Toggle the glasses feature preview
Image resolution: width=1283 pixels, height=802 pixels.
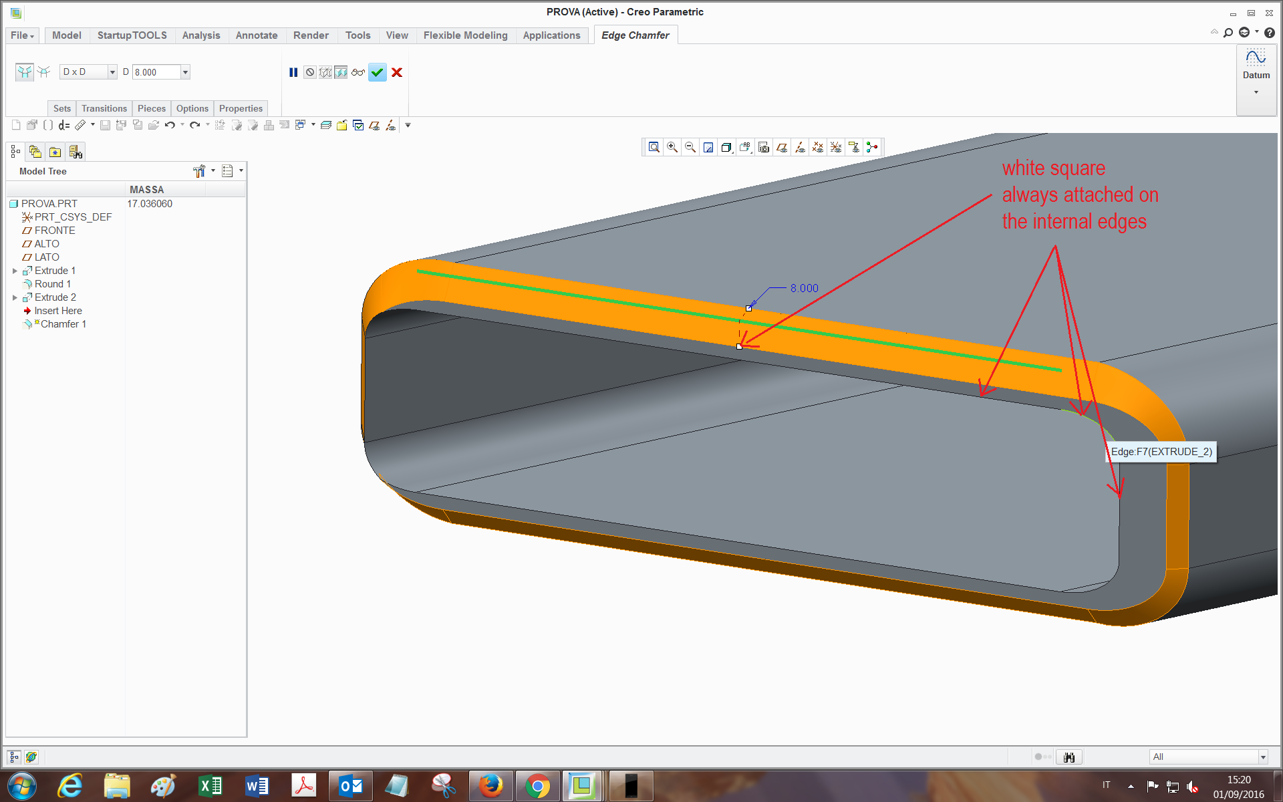click(358, 72)
